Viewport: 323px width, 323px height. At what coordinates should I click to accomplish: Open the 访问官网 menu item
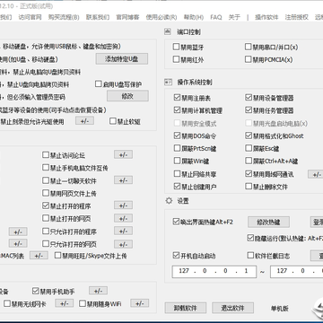[30, 17]
